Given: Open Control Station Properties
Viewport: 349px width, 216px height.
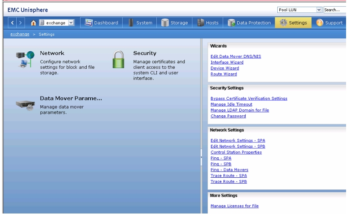Looking at the screenshot, I should click(x=236, y=152).
